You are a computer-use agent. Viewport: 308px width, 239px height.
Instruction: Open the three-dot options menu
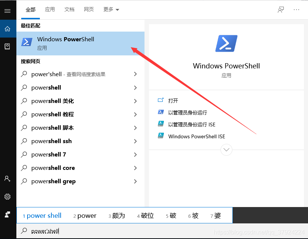tap(296, 10)
